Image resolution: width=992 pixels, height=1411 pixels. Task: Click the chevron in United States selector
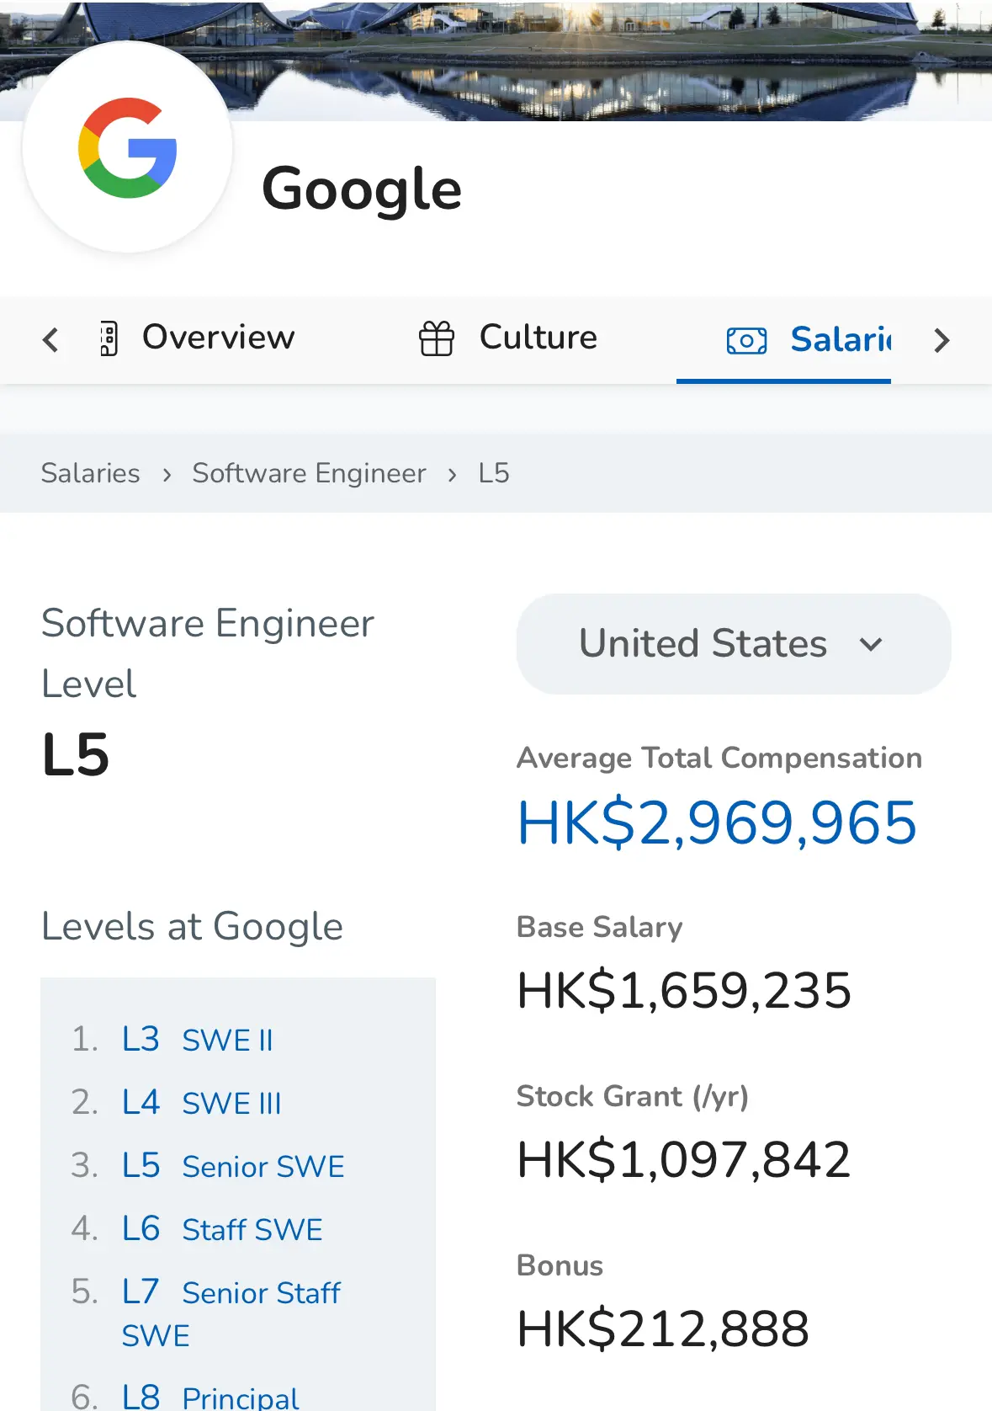[x=871, y=645]
